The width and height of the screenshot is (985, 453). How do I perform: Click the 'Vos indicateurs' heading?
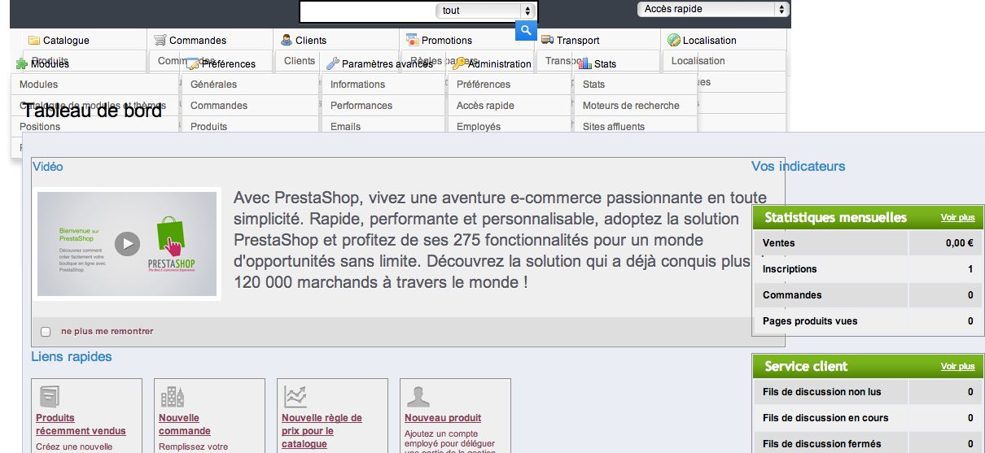coord(798,167)
